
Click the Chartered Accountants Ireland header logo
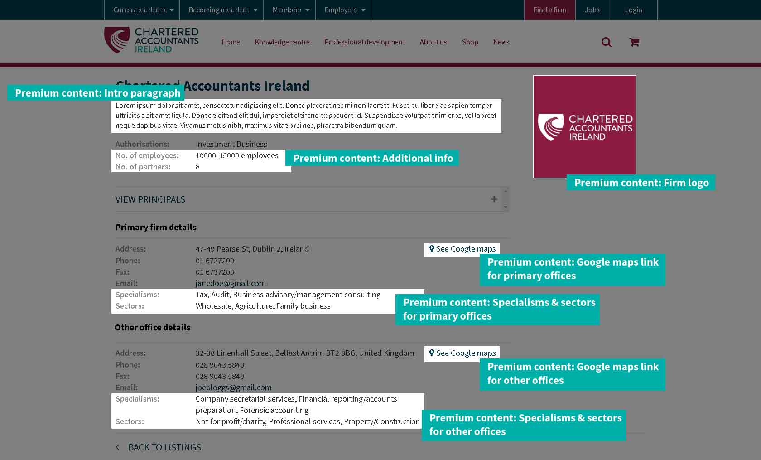point(151,40)
